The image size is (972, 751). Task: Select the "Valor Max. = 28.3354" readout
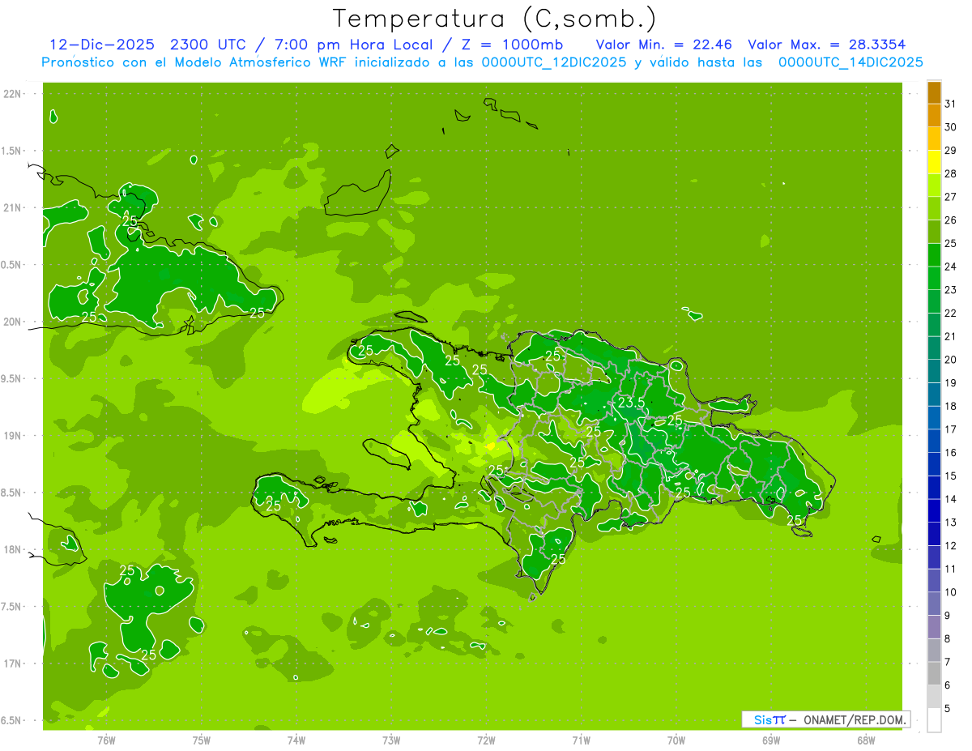tap(827, 45)
